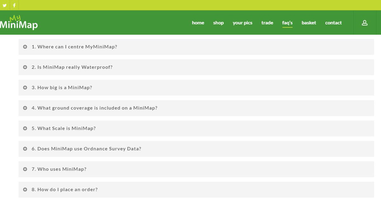Select the faq's menu item

[x=287, y=23]
